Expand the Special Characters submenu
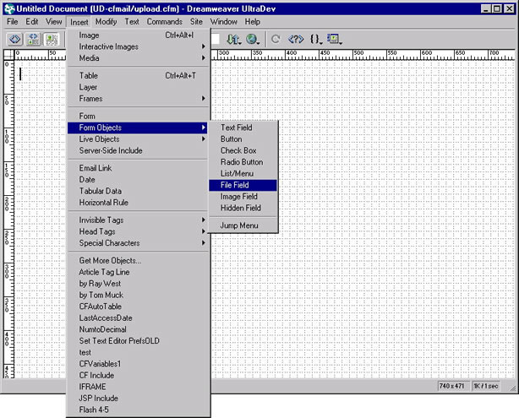This screenshot has height=418, width=519. pos(138,242)
